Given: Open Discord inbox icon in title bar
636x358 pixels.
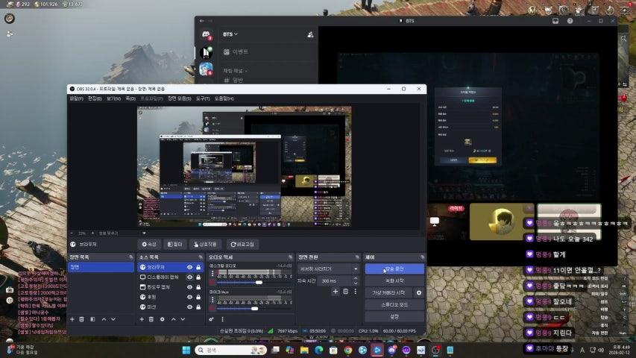Looking at the screenshot, I should coord(555,21).
